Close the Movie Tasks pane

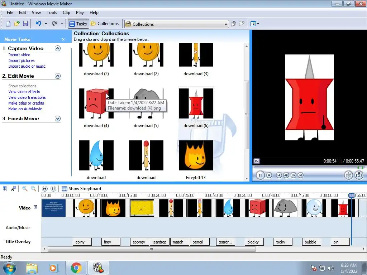tap(63, 39)
